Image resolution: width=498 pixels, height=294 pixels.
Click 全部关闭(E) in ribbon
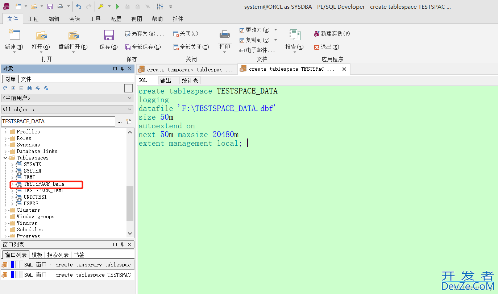pyautogui.click(x=191, y=47)
